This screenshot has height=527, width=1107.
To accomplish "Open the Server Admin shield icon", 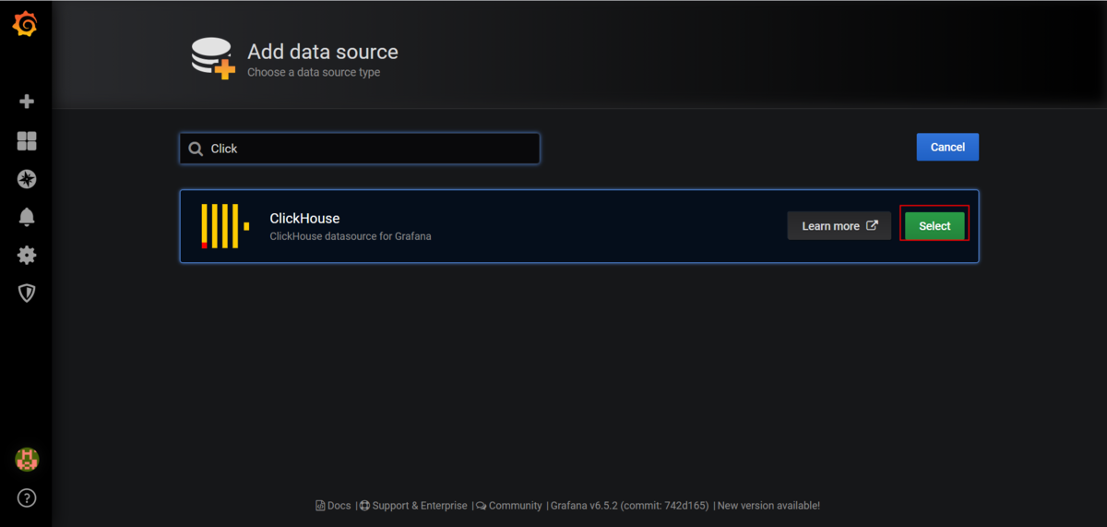I will point(27,293).
